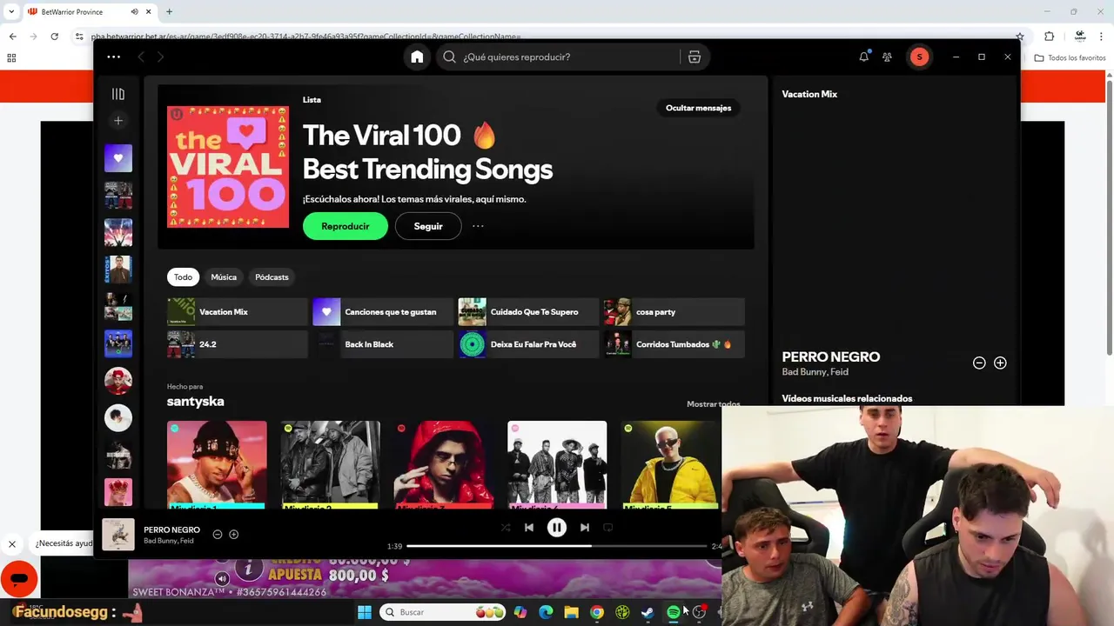Open Steam from taskbar

(648, 612)
